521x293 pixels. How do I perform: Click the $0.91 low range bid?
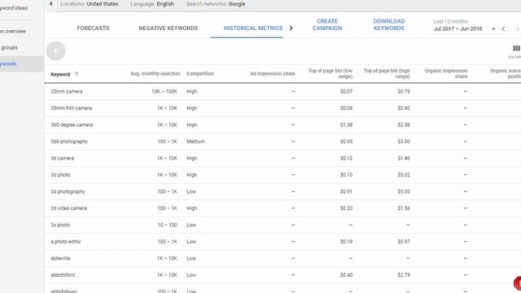coord(346,192)
